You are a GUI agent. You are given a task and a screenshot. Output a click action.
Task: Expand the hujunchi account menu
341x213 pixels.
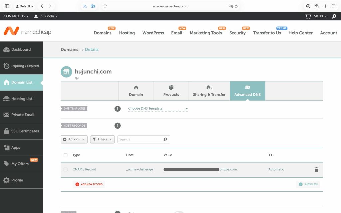point(46,16)
